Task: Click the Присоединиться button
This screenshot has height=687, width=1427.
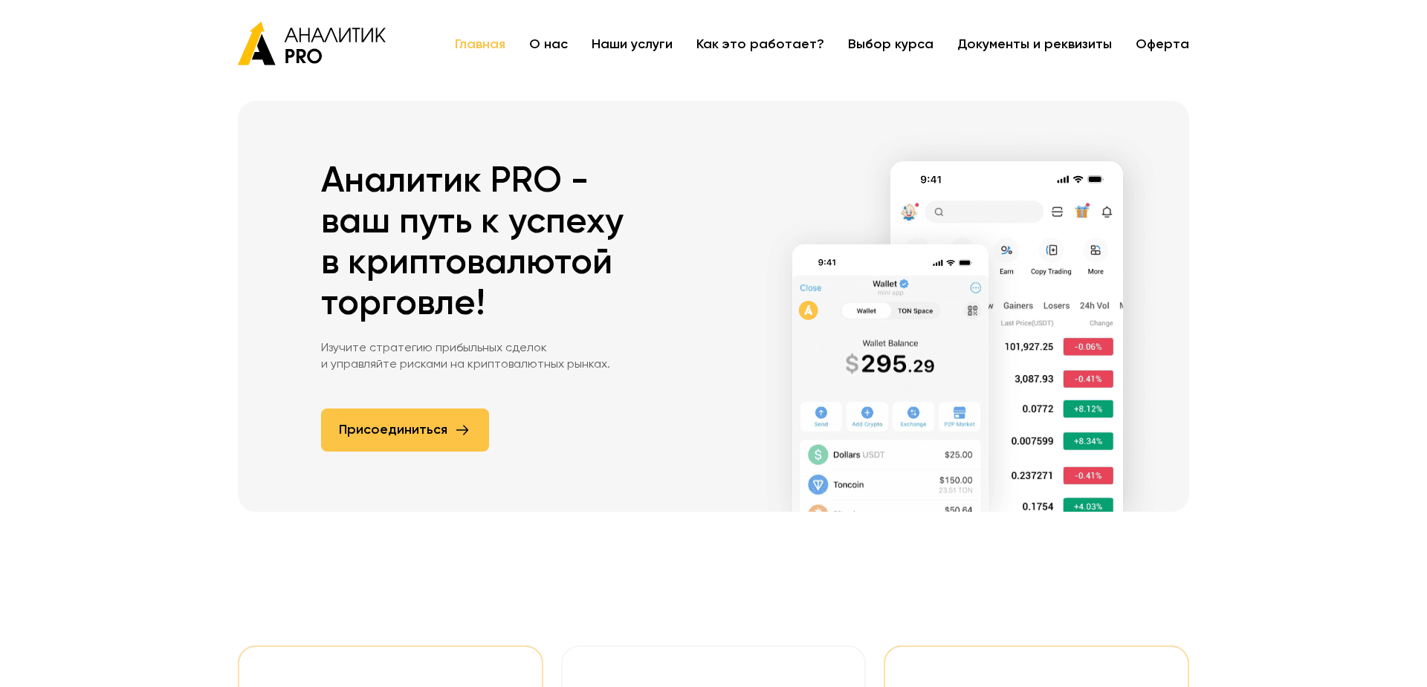Action: coord(404,429)
